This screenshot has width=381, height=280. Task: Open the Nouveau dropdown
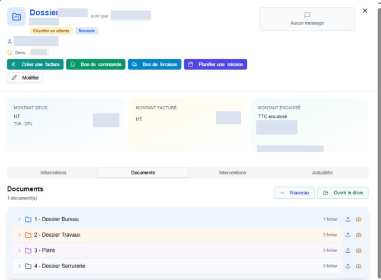click(x=294, y=193)
